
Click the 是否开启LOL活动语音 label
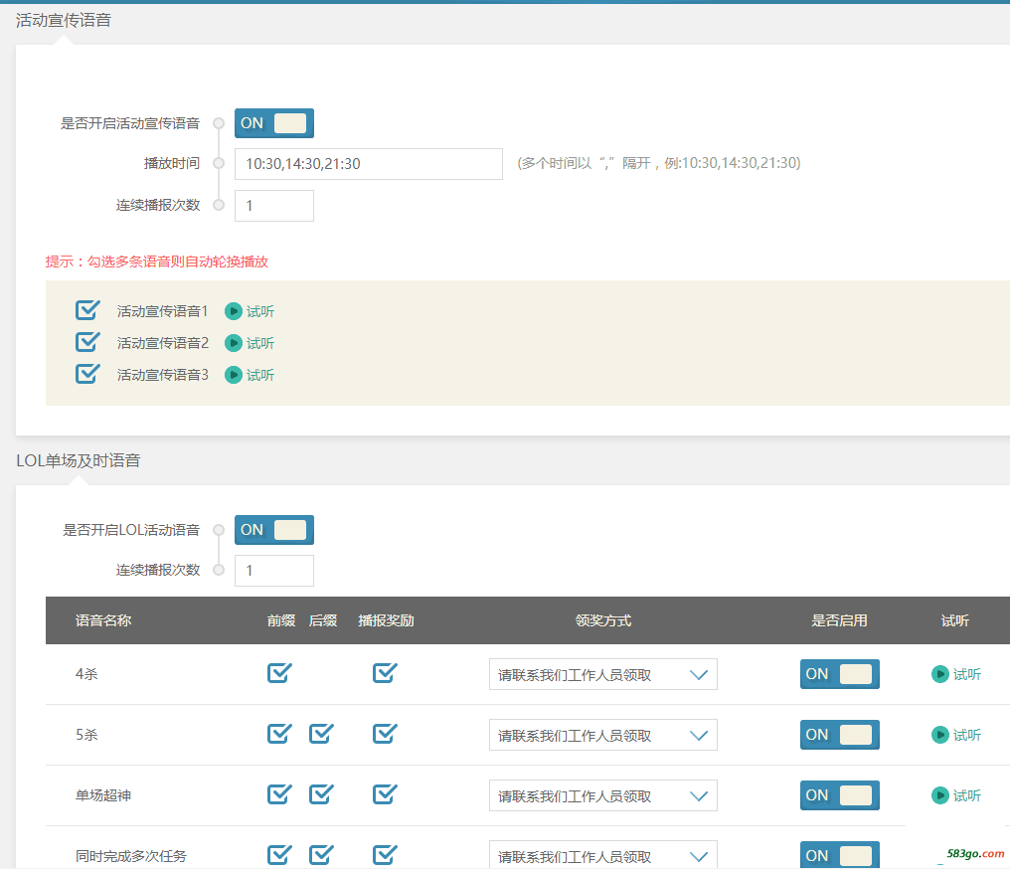[x=131, y=530]
